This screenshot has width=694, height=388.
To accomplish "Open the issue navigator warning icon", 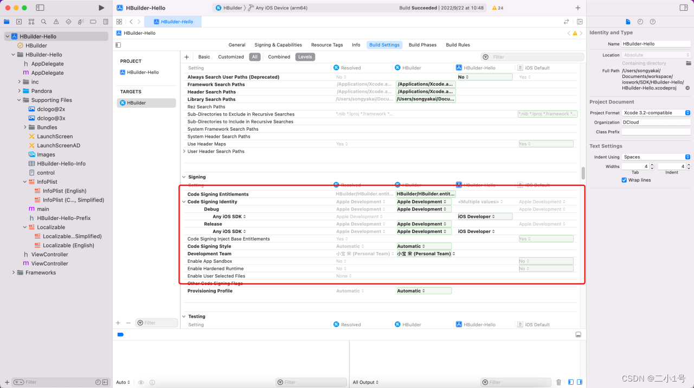I will click(x=56, y=22).
